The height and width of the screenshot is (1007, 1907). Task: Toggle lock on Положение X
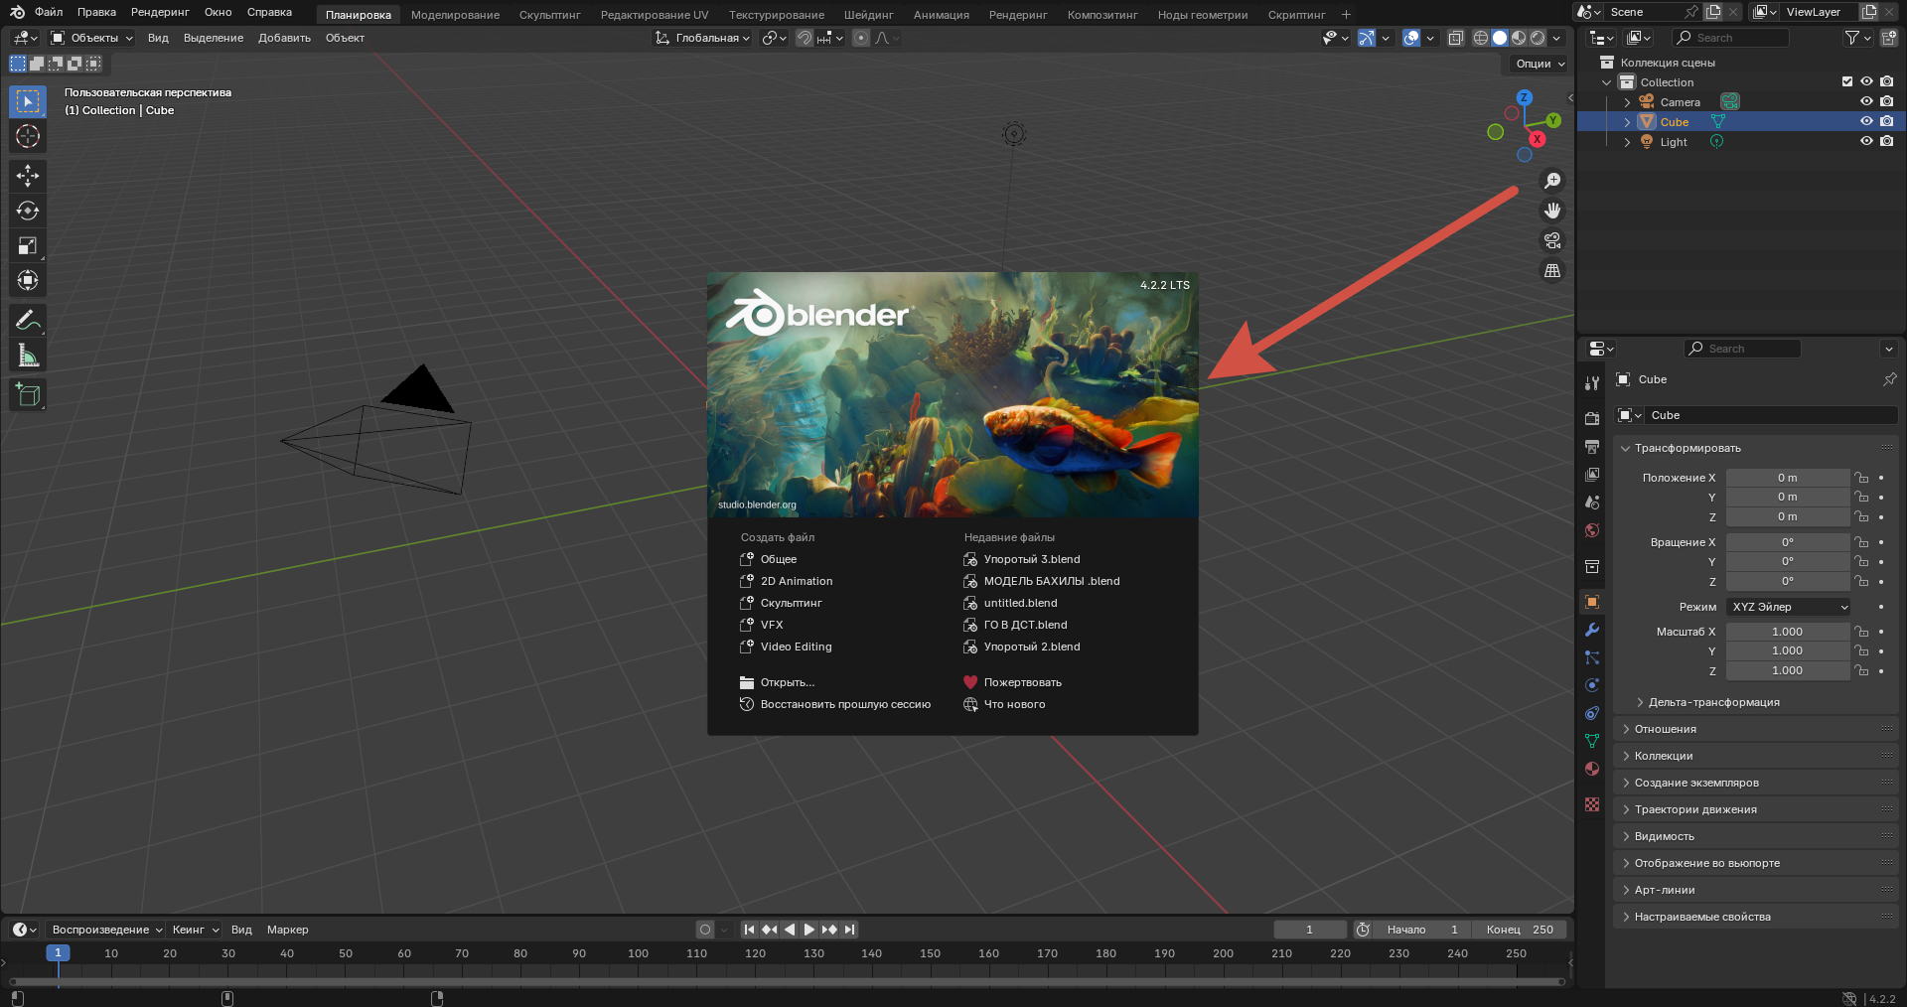pos(1861,478)
